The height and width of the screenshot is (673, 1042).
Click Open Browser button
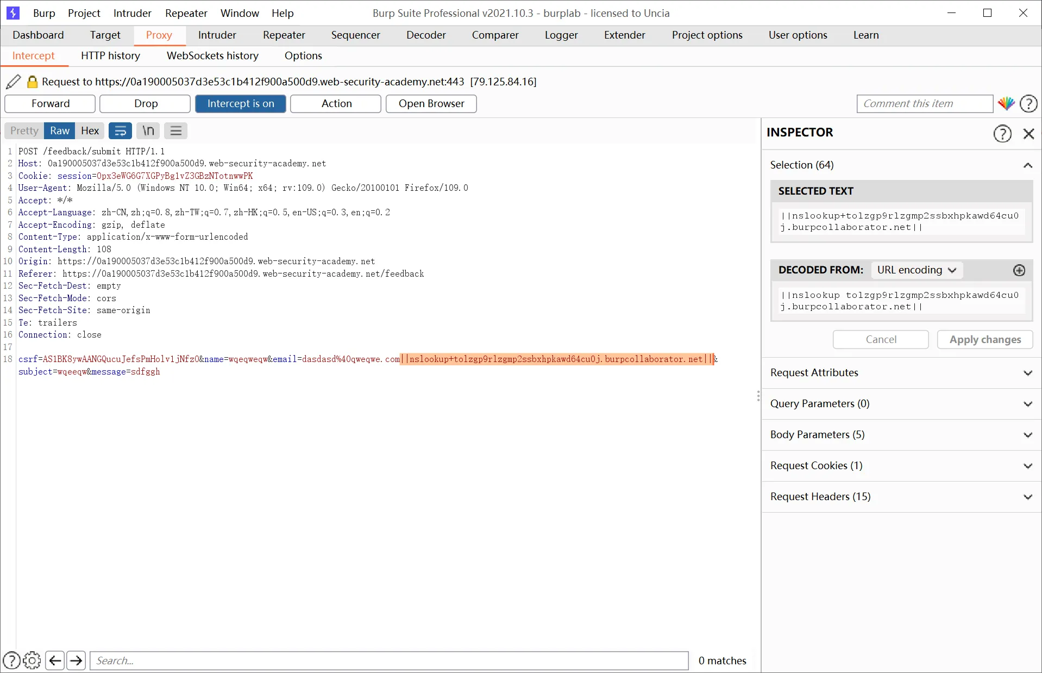click(x=431, y=103)
